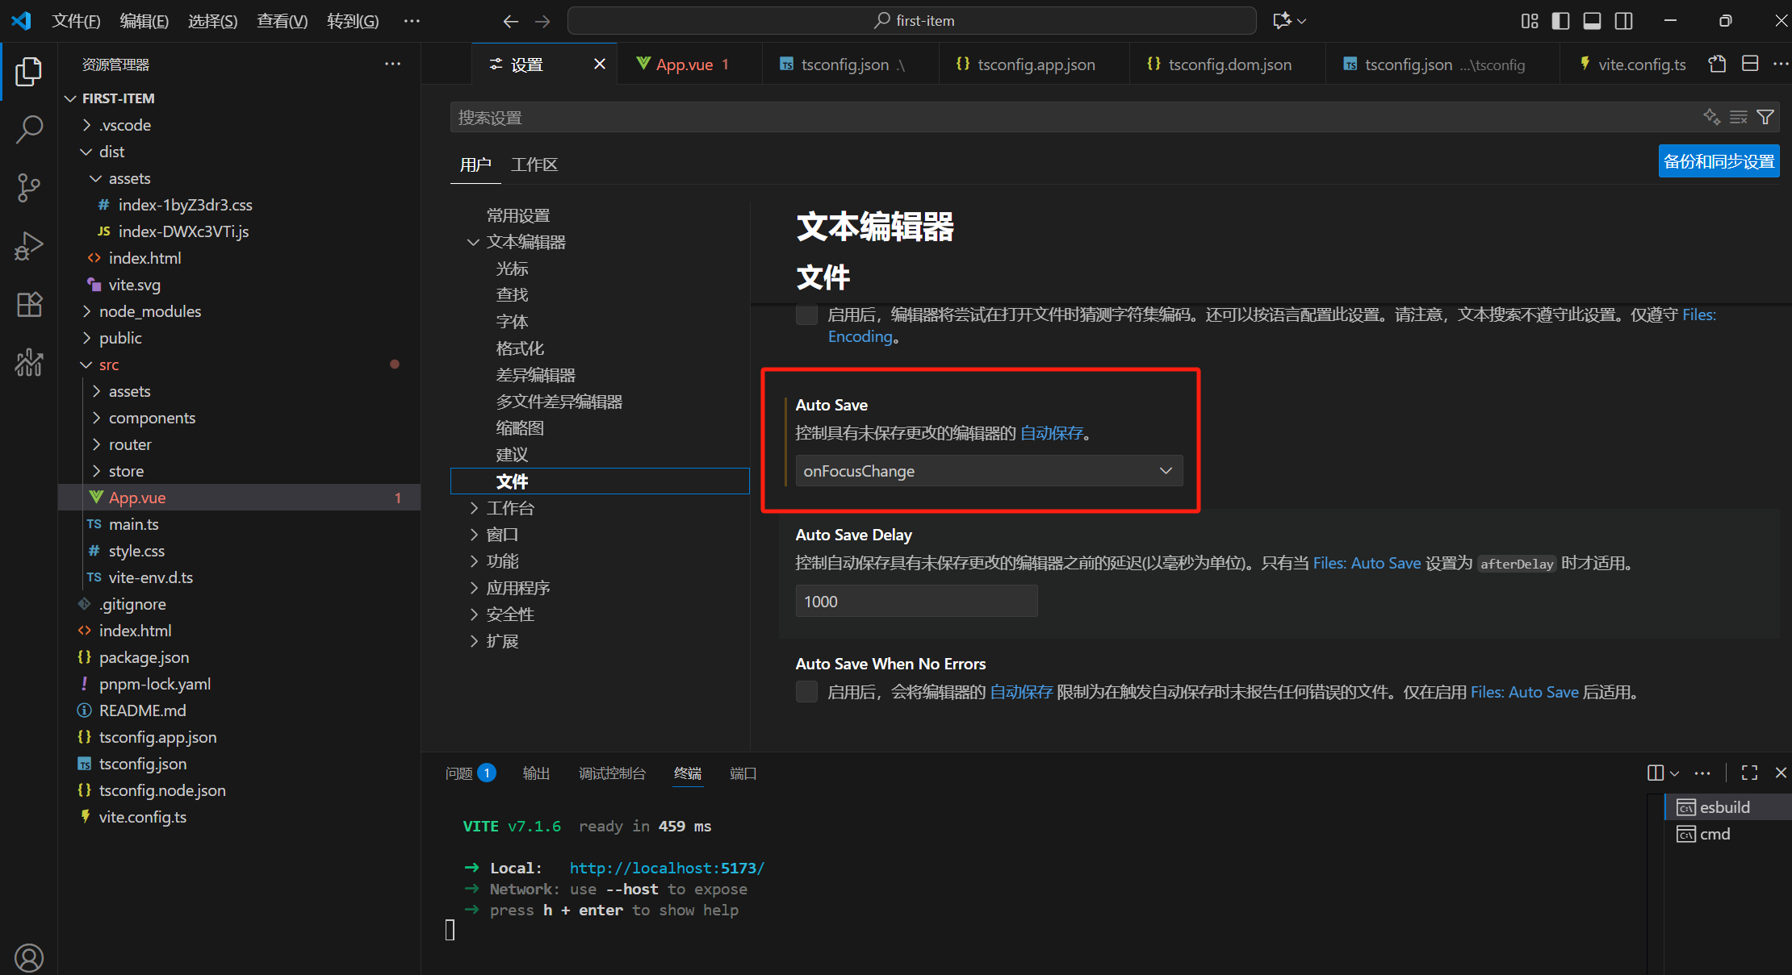Split the editor using the split icon
The image size is (1792, 975).
(x=1750, y=63)
